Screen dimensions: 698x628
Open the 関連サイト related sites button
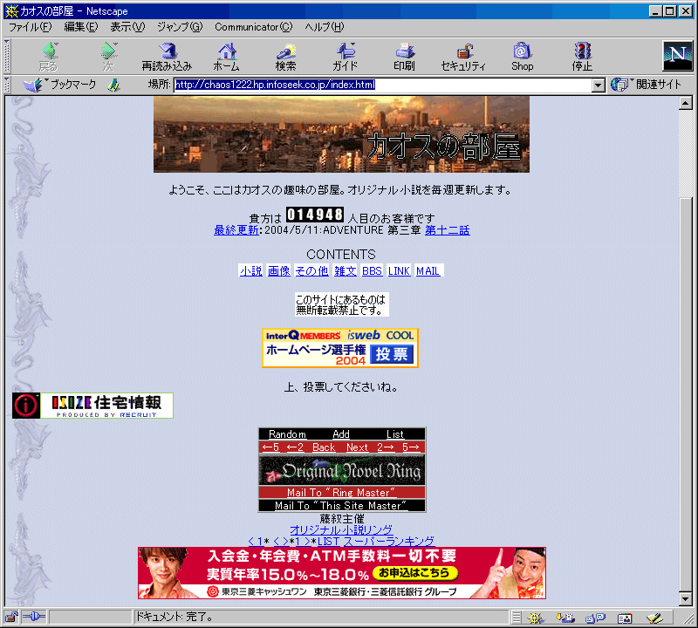point(646,84)
